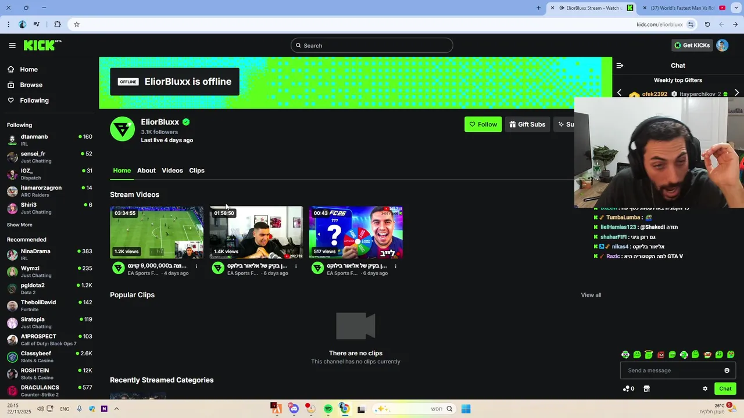This screenshot has height=418, width=744.
Task: Show previous weekly top gifter arrow
Action: [619, 93]
